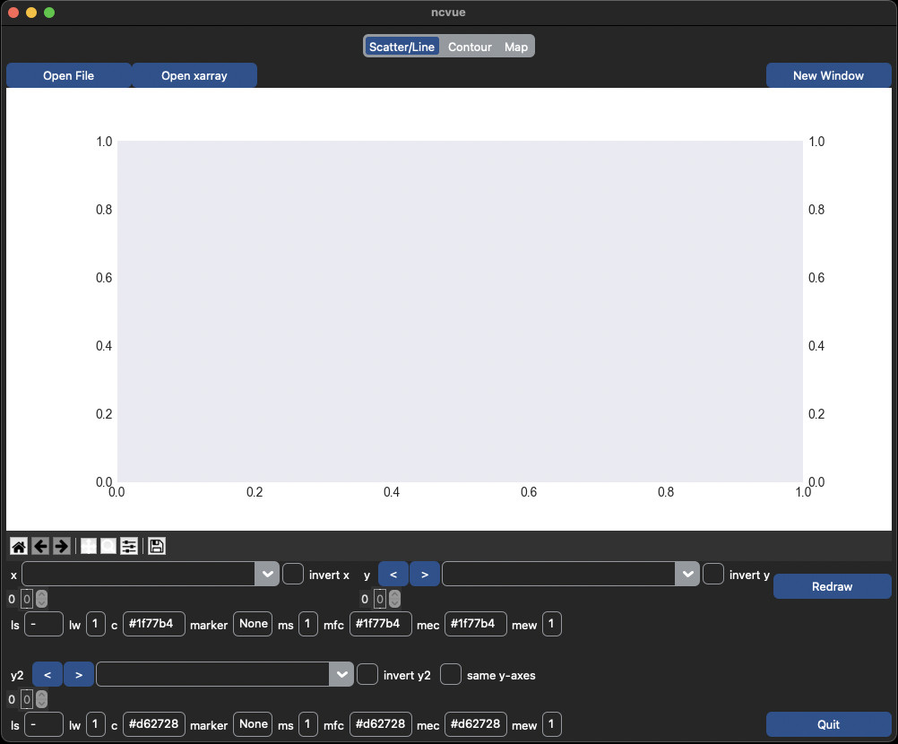Screen dimensions: 898x744
Task: Click the y2 mew field
Action: click(x=551, y=724)
